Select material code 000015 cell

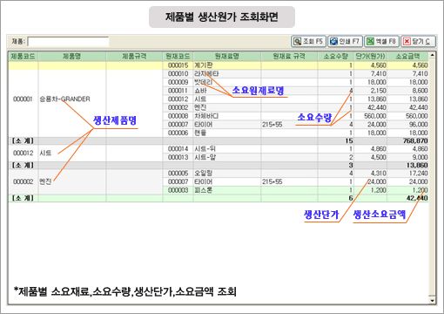[x=178, y=65]
